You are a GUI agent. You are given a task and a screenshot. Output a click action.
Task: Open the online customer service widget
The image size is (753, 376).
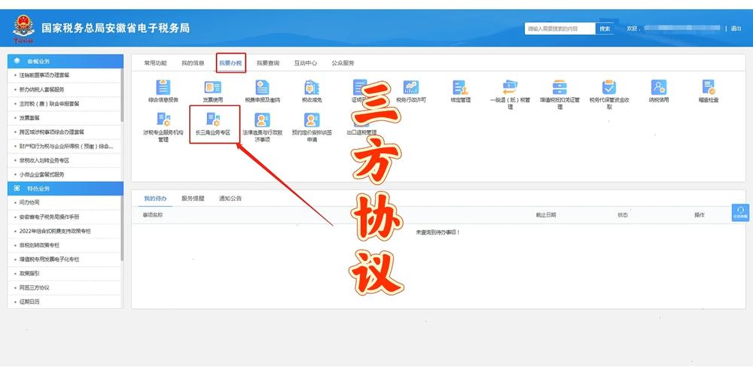[740, 213]
